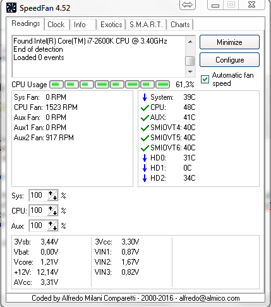The image size is (271, 307).
Task: Click the AVcc voltage value 3,31V
Action: click(x=49, y=282)
